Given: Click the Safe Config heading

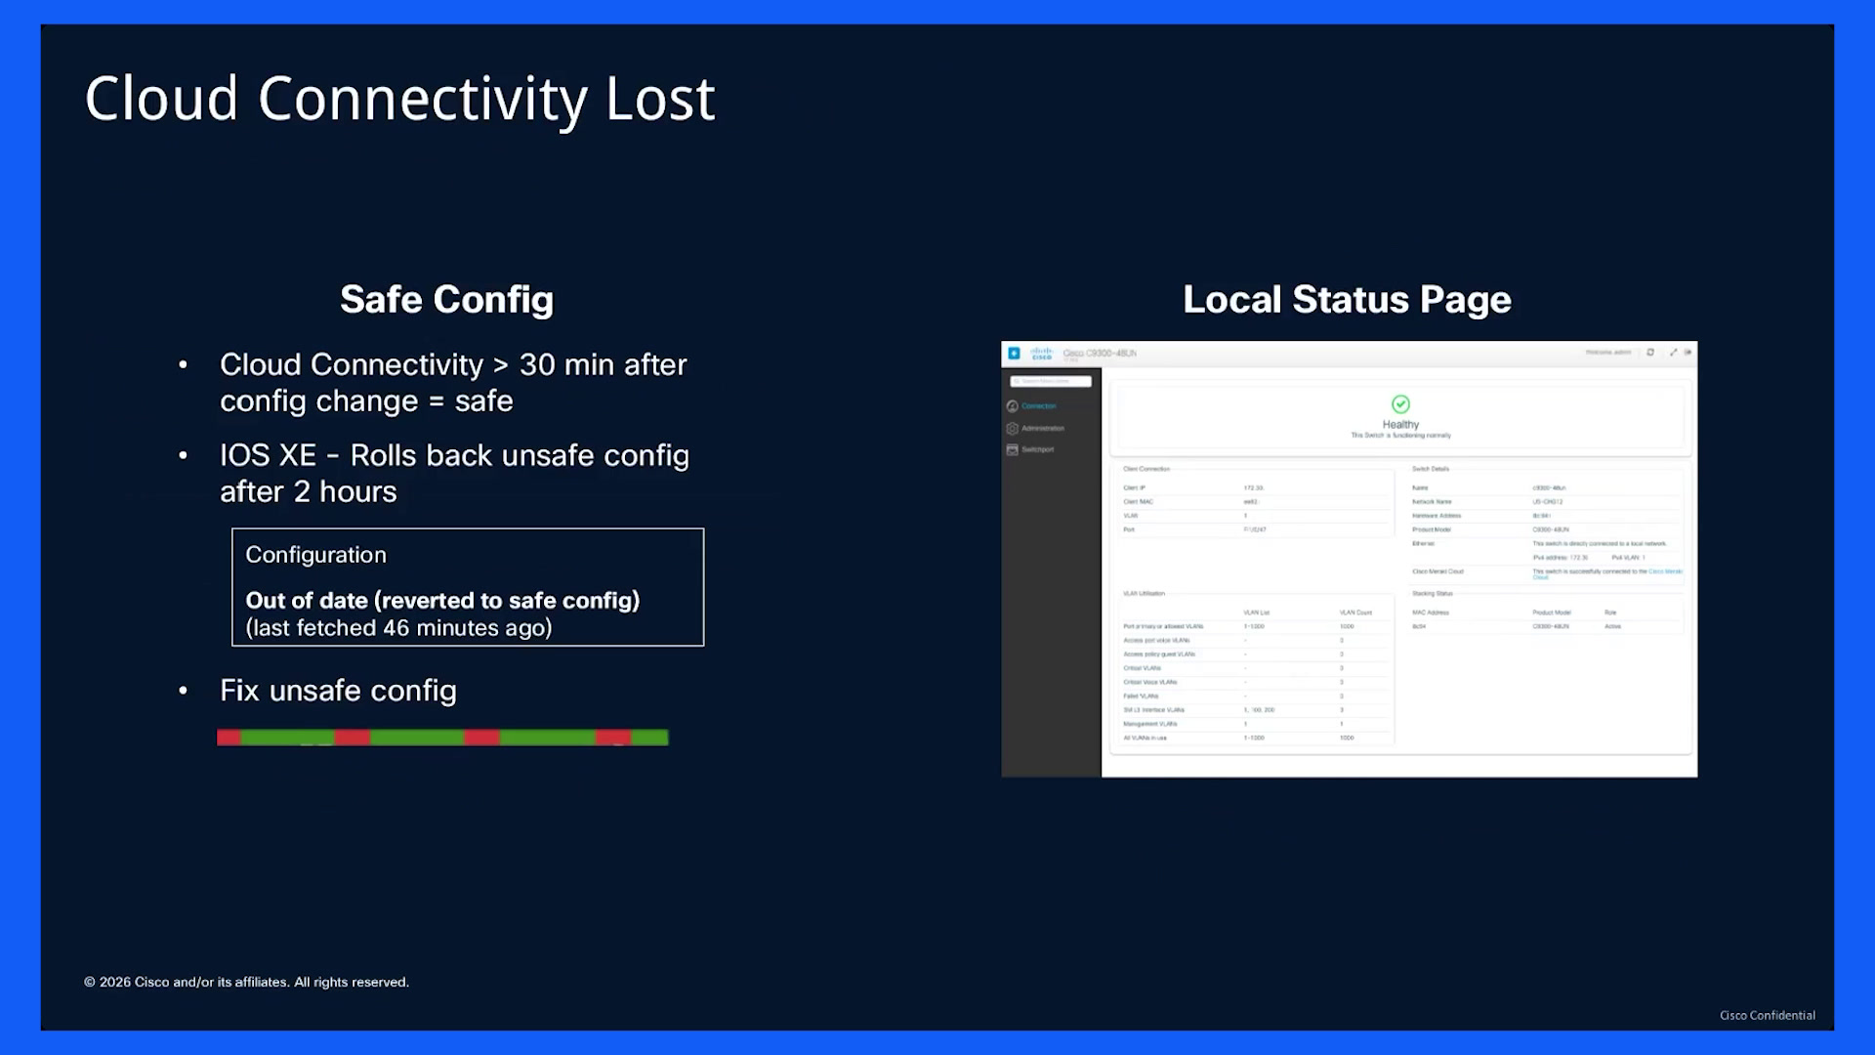Looking at the screenshot, I should pyautogui.click(x=446, y=300).
